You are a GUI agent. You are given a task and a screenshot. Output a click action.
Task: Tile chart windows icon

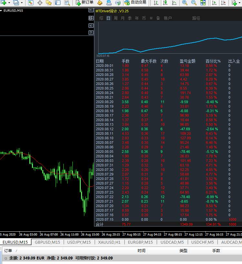(x=203, y=3)
